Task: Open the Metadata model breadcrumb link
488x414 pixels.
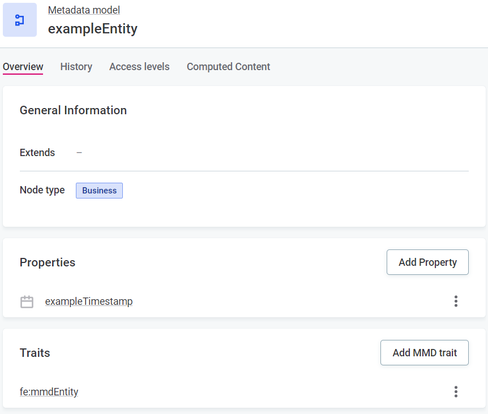Action: click(x=84, y=10)
